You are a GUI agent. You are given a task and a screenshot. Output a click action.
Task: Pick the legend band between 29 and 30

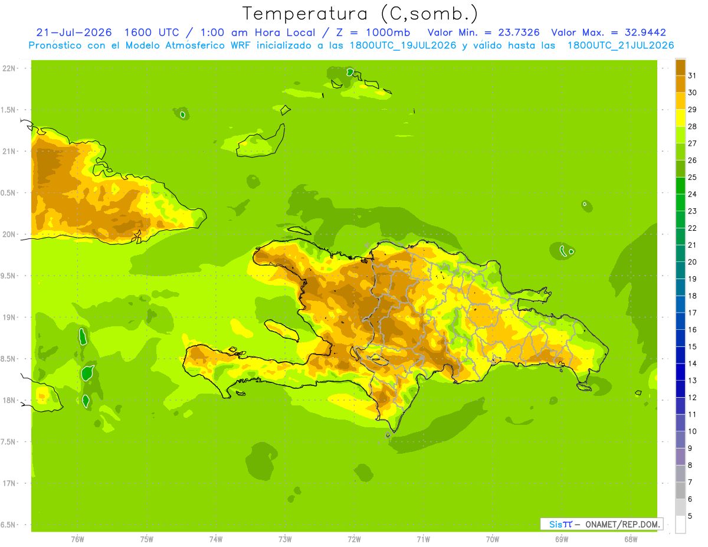point(680,100)
